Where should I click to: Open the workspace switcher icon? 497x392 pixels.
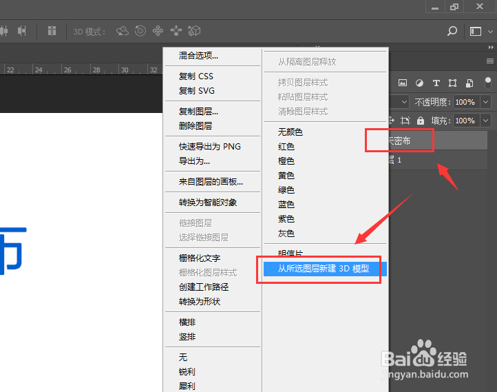pyautogui.click(x=476, y=32)
